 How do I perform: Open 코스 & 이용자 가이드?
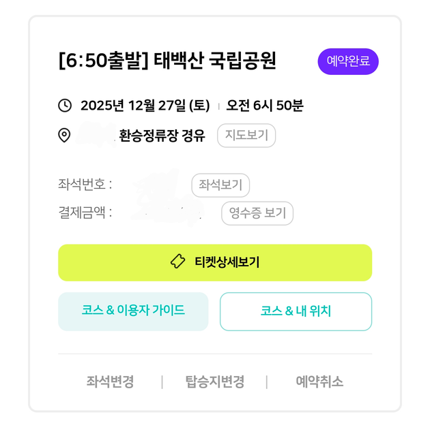tap(133, 311)
